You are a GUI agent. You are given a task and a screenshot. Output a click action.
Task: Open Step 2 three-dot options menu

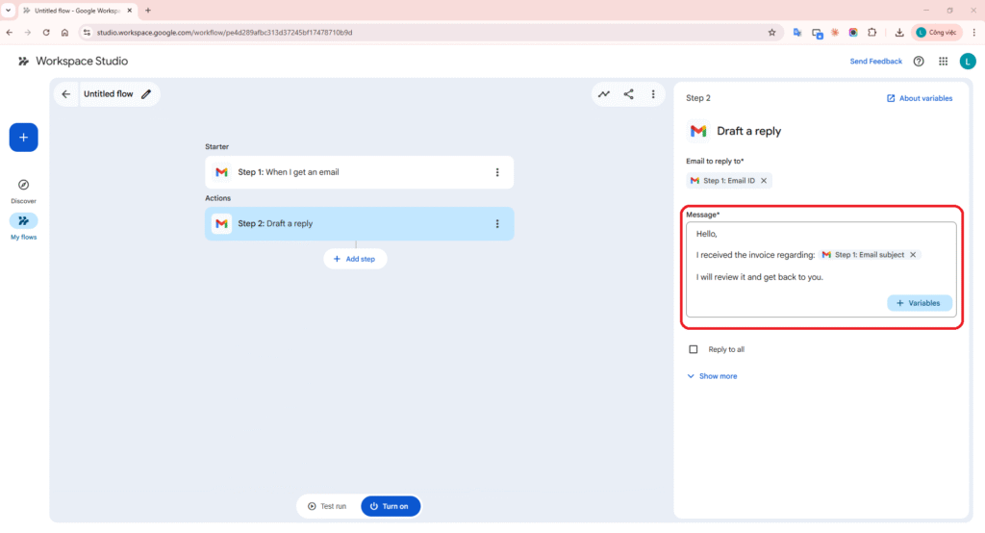497,224
